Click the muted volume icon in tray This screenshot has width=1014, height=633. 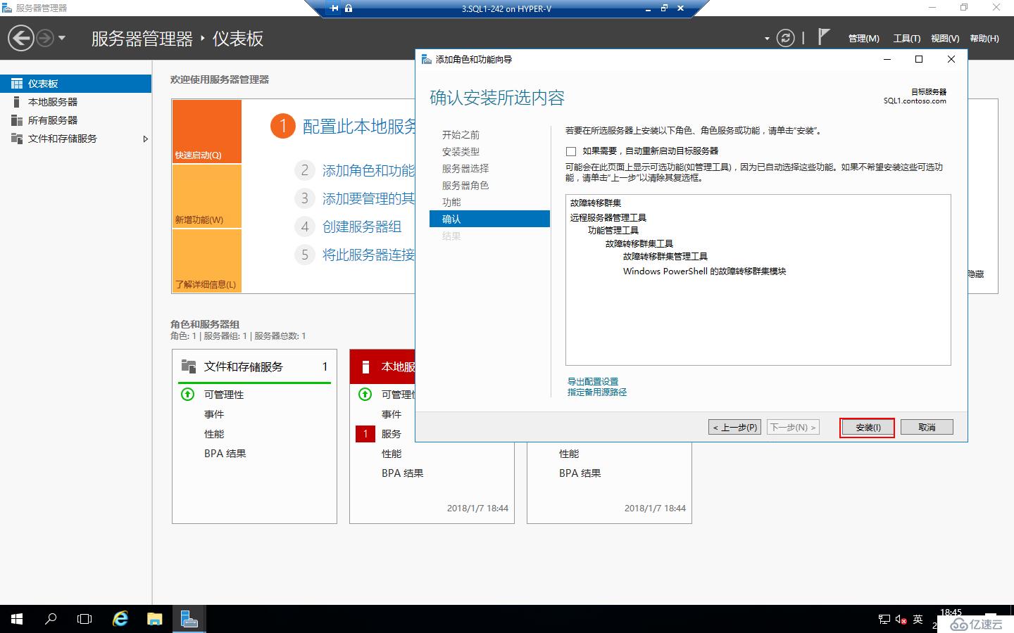pos(901,620)
